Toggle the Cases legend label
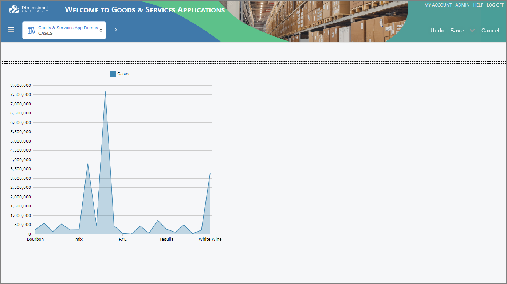Image resolution: width=507 pixels, height=284 pixels. (x=123, y=74)
